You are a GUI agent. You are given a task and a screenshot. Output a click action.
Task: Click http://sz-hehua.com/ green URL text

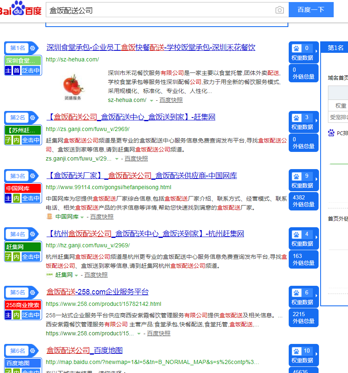click(72, 59)
